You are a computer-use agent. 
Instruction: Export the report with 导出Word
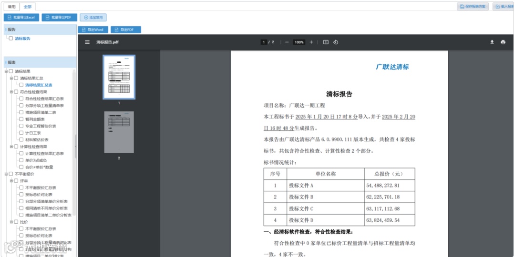[93, 30]
